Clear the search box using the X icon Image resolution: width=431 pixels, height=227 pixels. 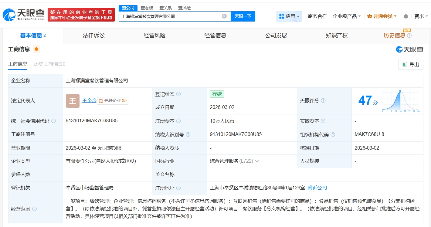(224, 16)
